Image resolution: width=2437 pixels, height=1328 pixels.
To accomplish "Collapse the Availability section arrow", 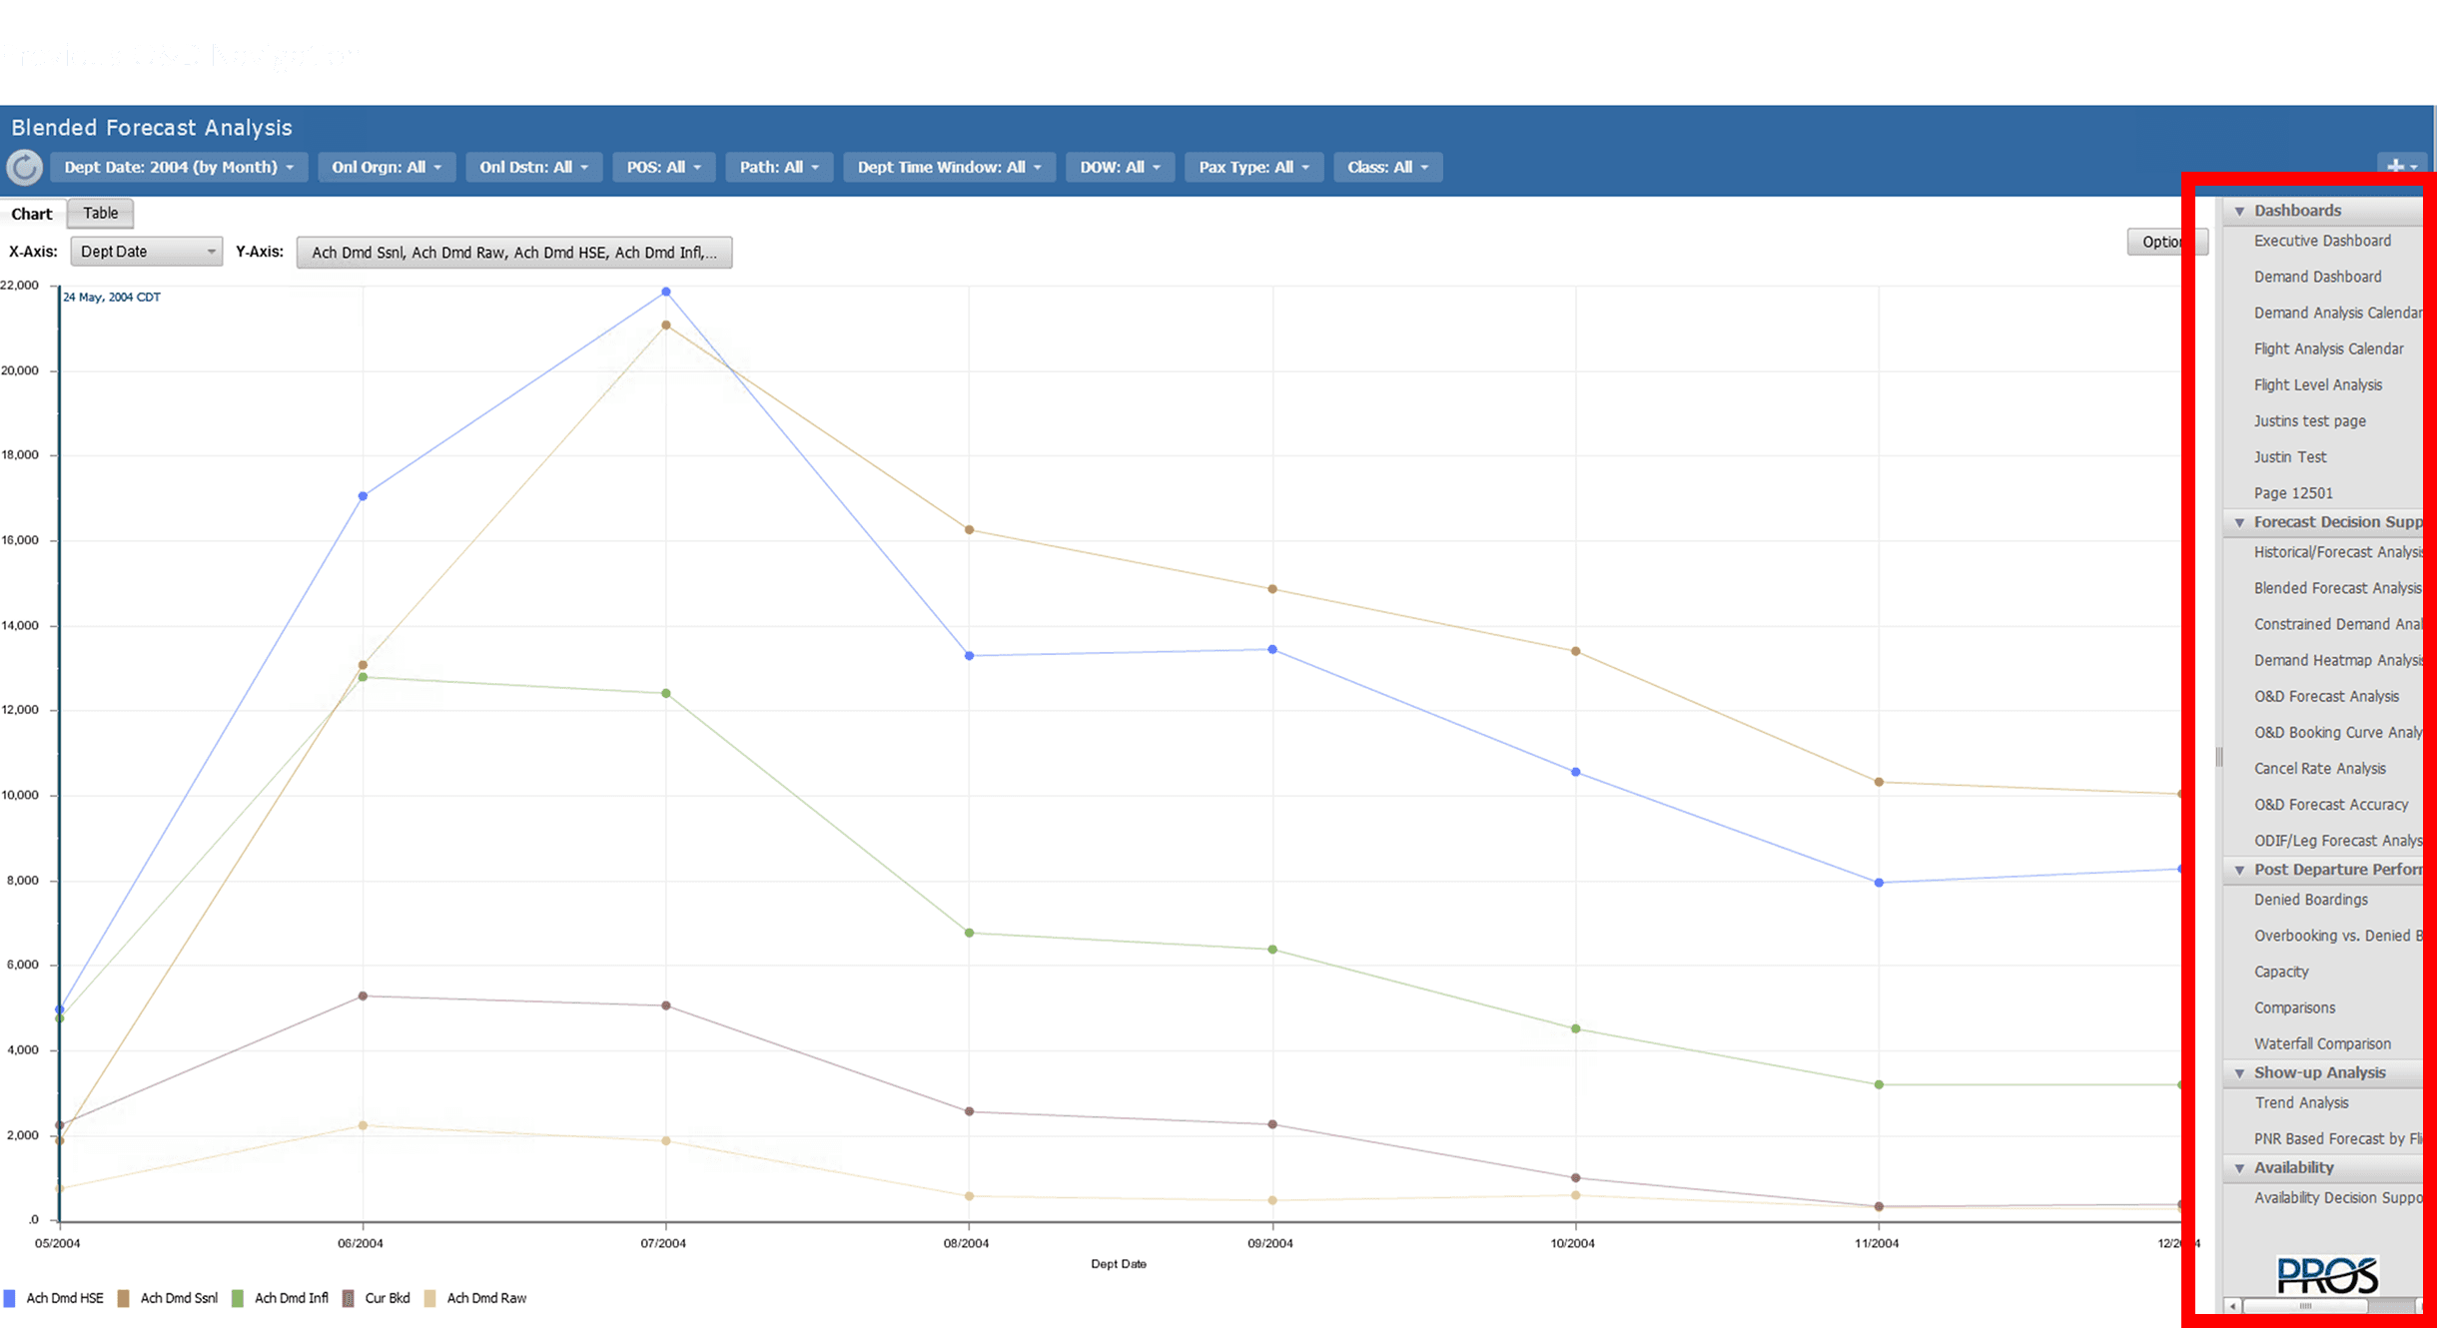I will [2239, 1168].
